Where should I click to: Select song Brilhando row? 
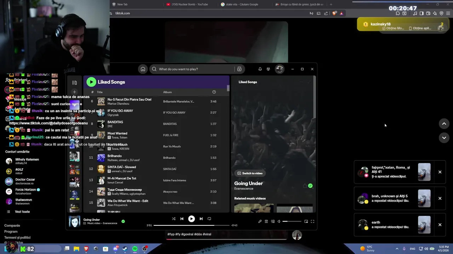point(156,158)
